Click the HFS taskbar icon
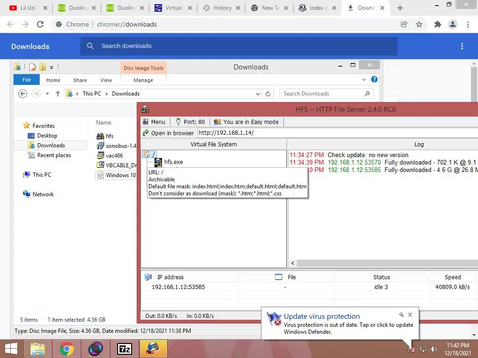This screenshot has width=478, height=358. point(153,349)
